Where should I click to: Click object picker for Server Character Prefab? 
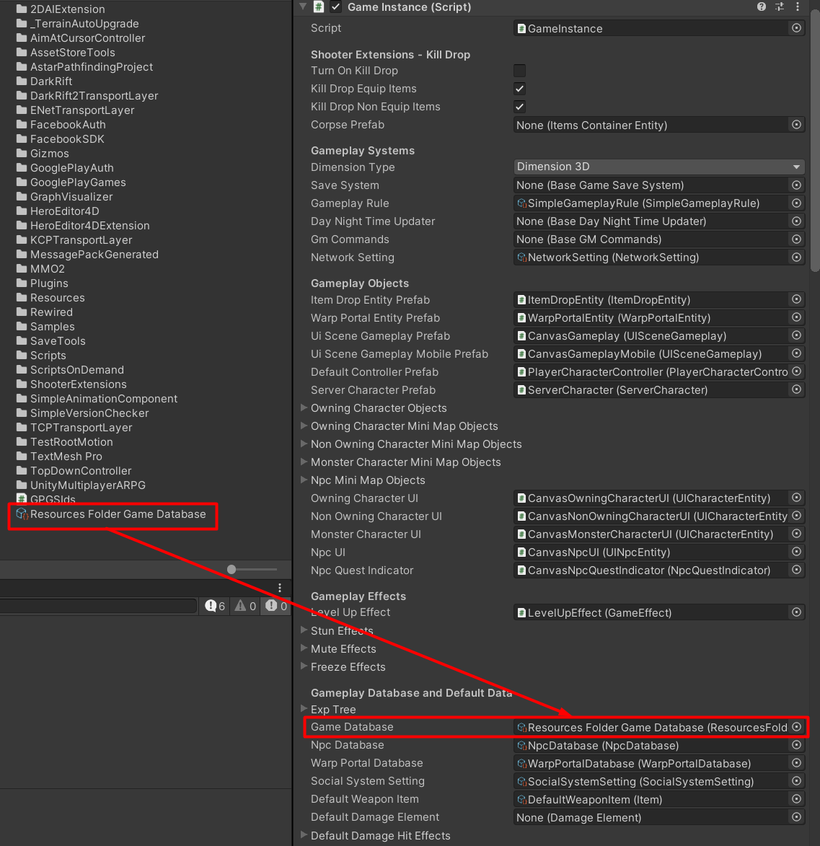pyautogui.click(x=796, y=389)
